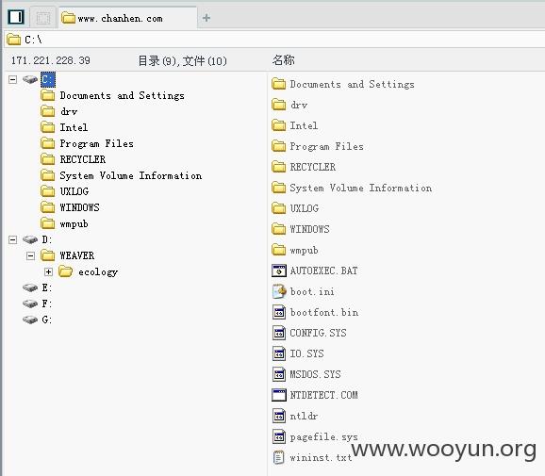Select CONFIG.SYS file name
The width and height of the screenshot is (545, 476).
point(318,333)
